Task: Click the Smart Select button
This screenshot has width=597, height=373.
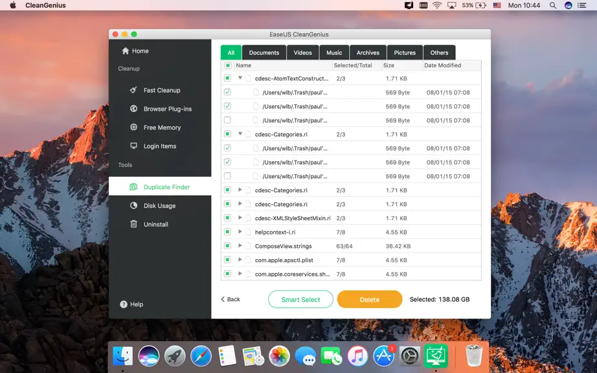Action: (301, 300)
